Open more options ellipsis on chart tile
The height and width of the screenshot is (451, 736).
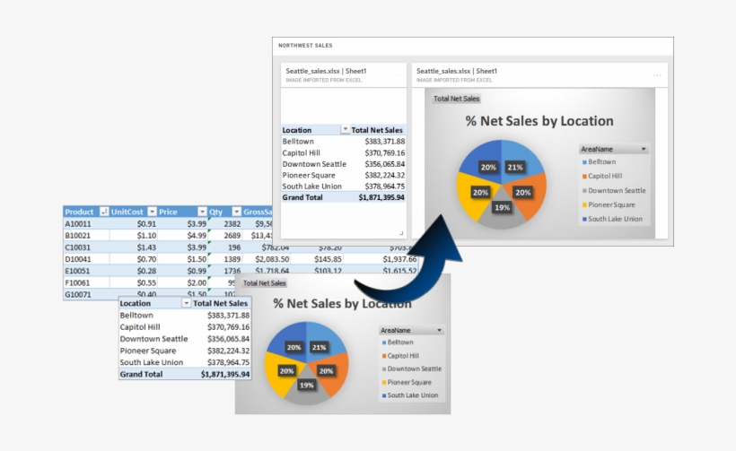[657, 75]
